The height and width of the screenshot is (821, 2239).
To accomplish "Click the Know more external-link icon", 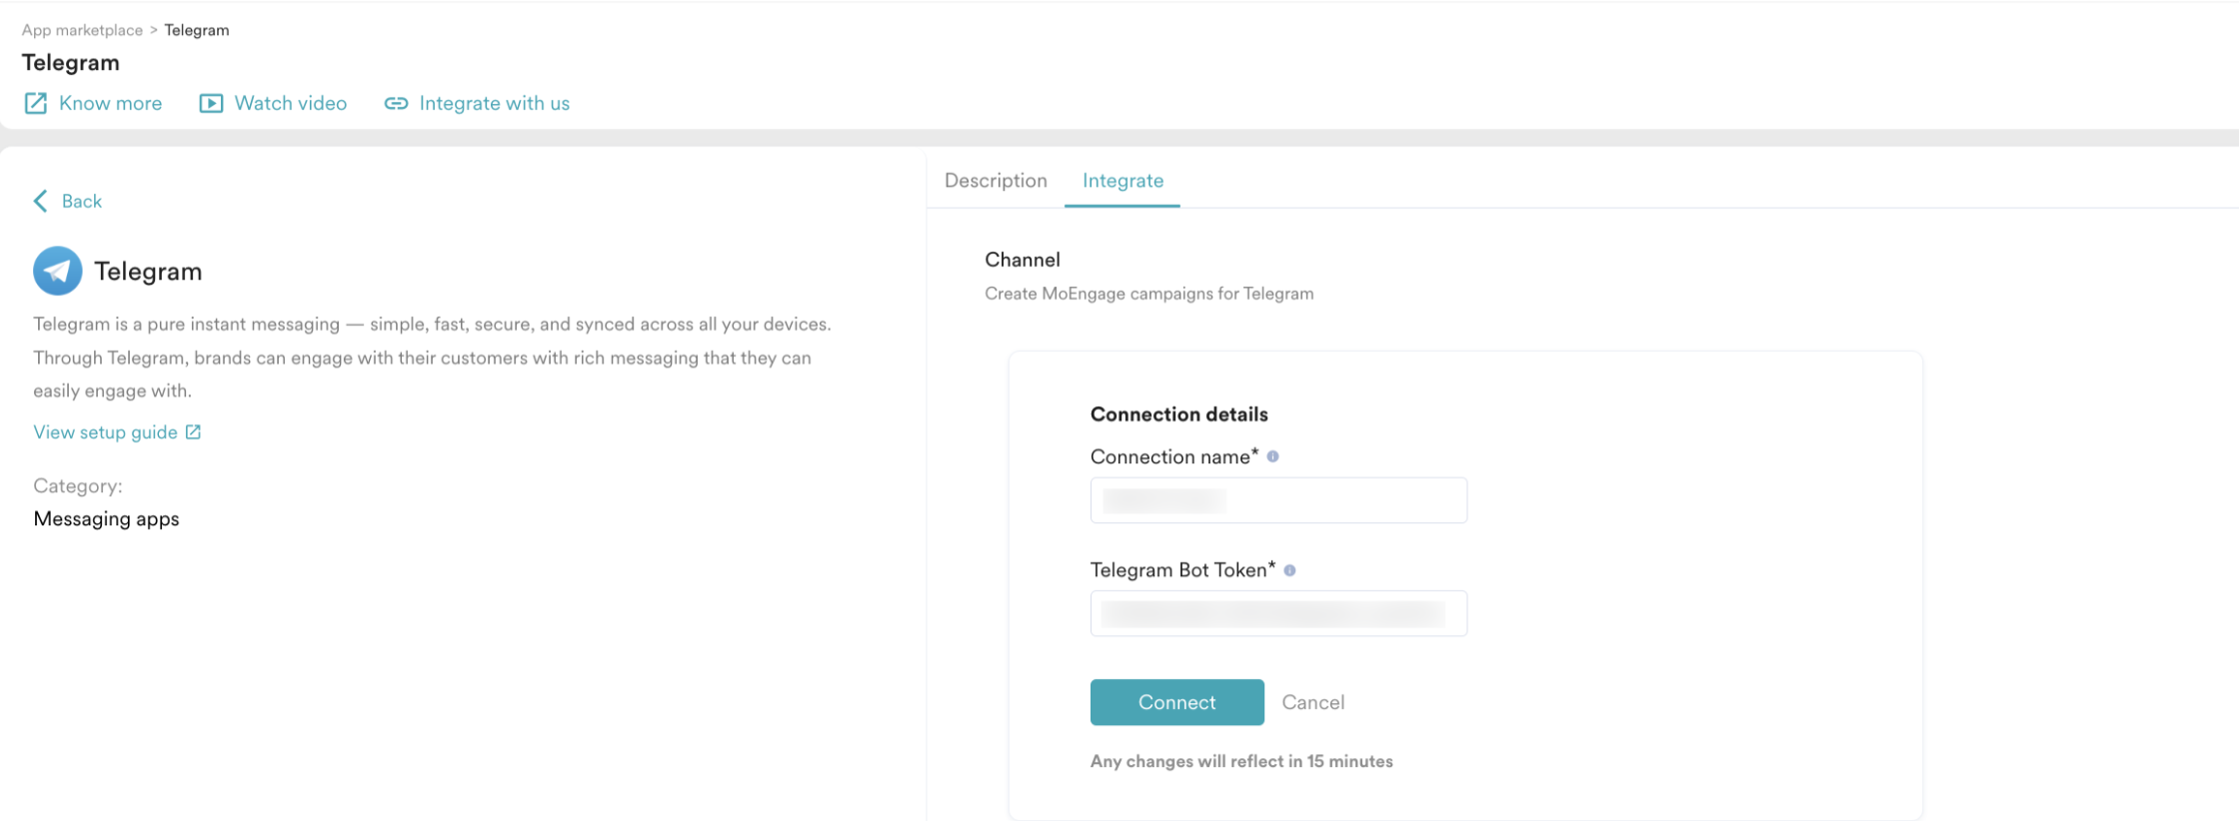I will pos(36,104).
